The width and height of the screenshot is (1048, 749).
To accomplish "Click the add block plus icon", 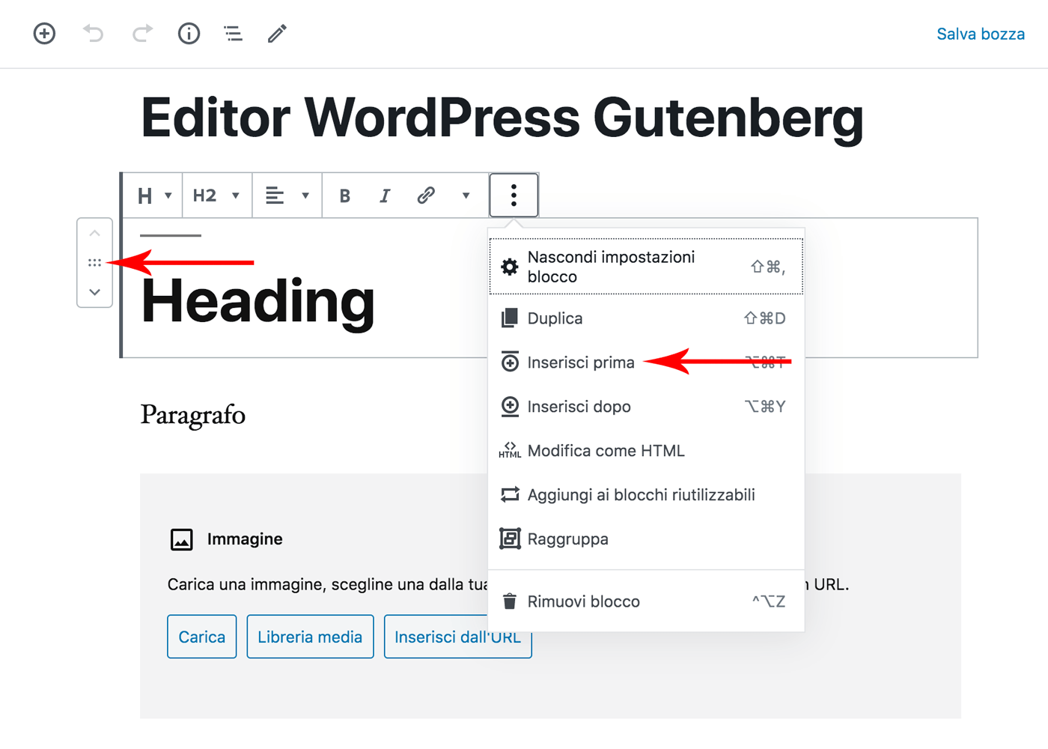I will [x=44, y=34].
